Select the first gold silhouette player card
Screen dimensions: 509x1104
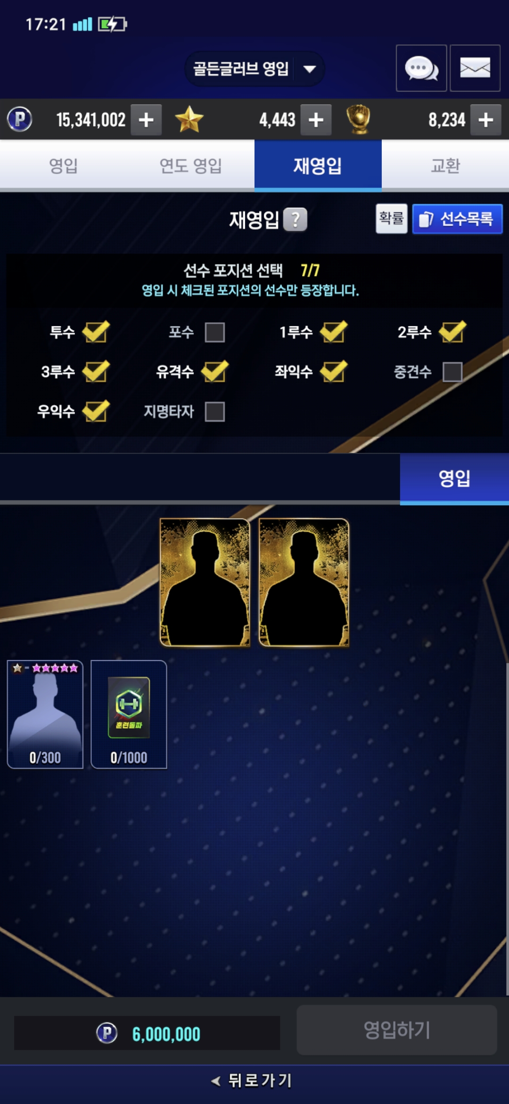coord(205,583)
